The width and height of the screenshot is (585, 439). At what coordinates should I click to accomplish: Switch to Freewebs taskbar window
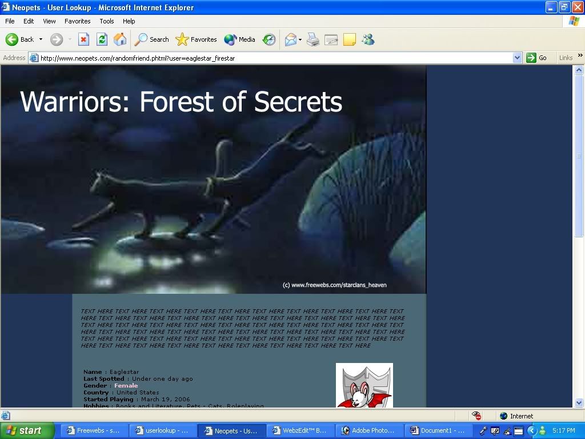click(94, 430)
